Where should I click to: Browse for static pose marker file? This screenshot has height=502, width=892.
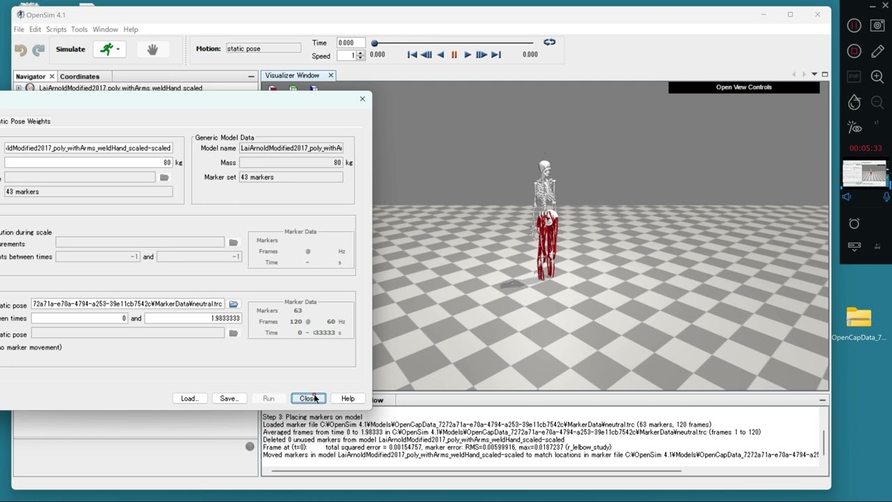coord(233,304)
